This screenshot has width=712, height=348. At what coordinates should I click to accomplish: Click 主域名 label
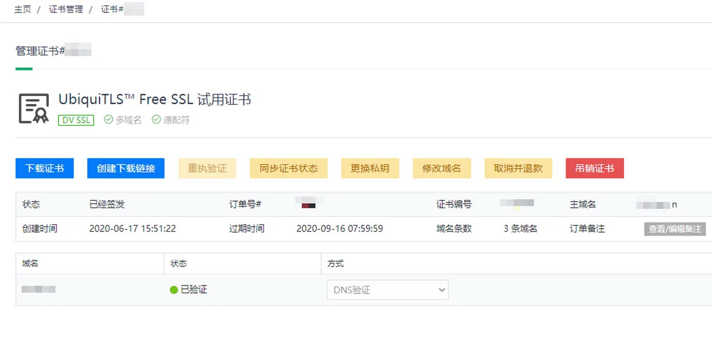pyautogui.click(x=583, y=204)
